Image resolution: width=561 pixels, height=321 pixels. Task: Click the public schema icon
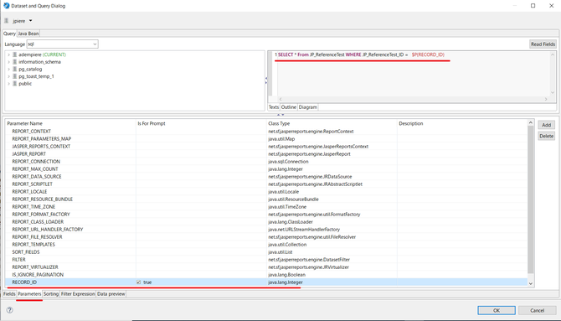[15, 84]
